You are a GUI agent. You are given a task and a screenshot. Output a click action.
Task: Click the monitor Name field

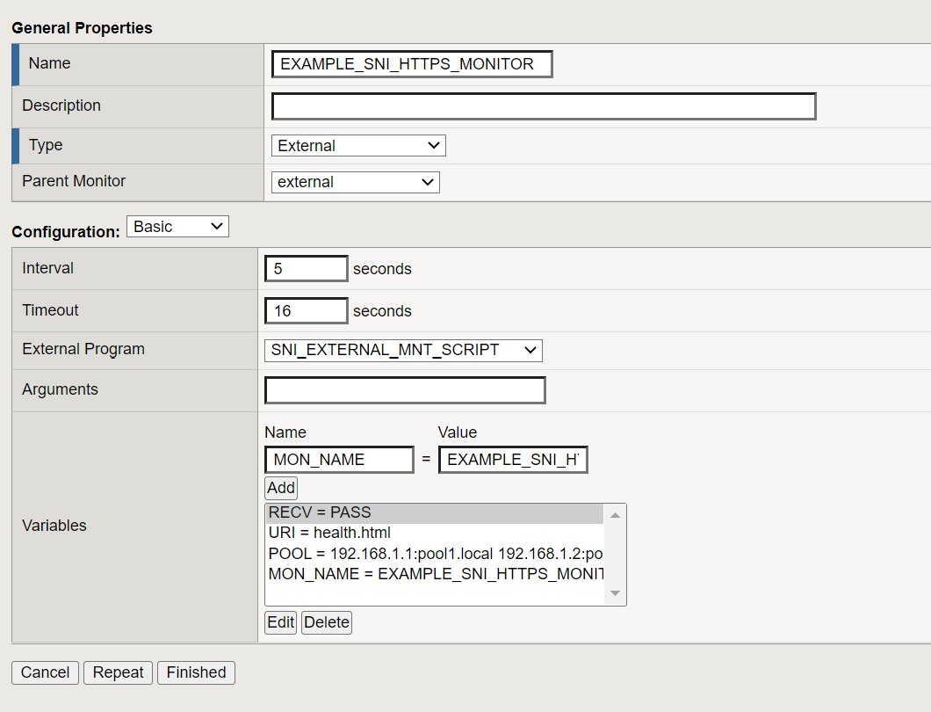[x=411, y=63]
